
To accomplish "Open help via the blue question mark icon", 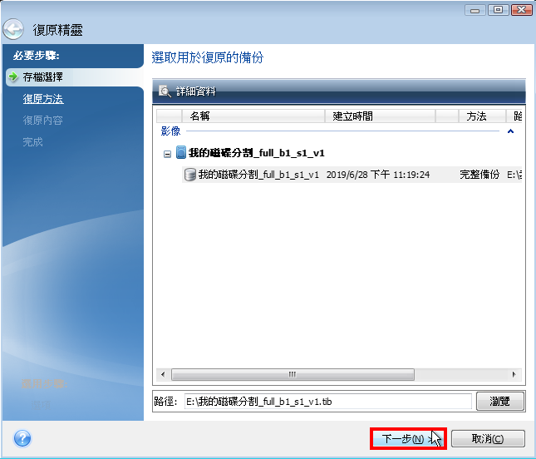I will pos(22,438).
